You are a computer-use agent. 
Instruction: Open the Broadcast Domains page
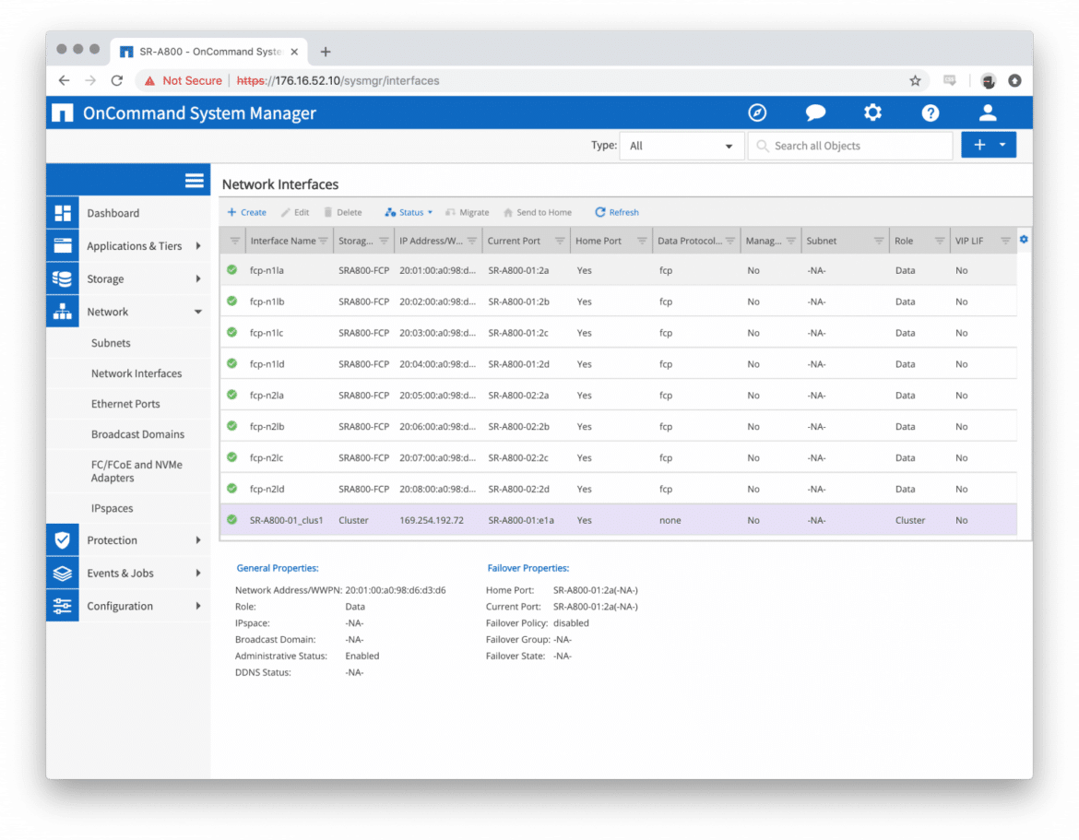(x=137, y=434)
